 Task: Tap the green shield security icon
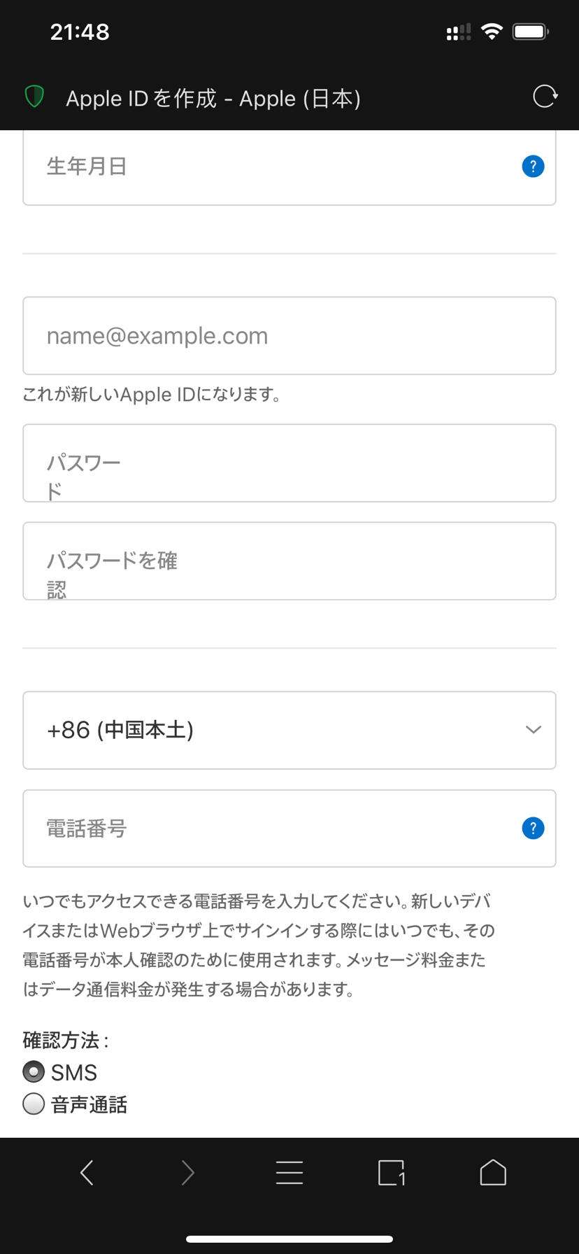coord(34,97)
